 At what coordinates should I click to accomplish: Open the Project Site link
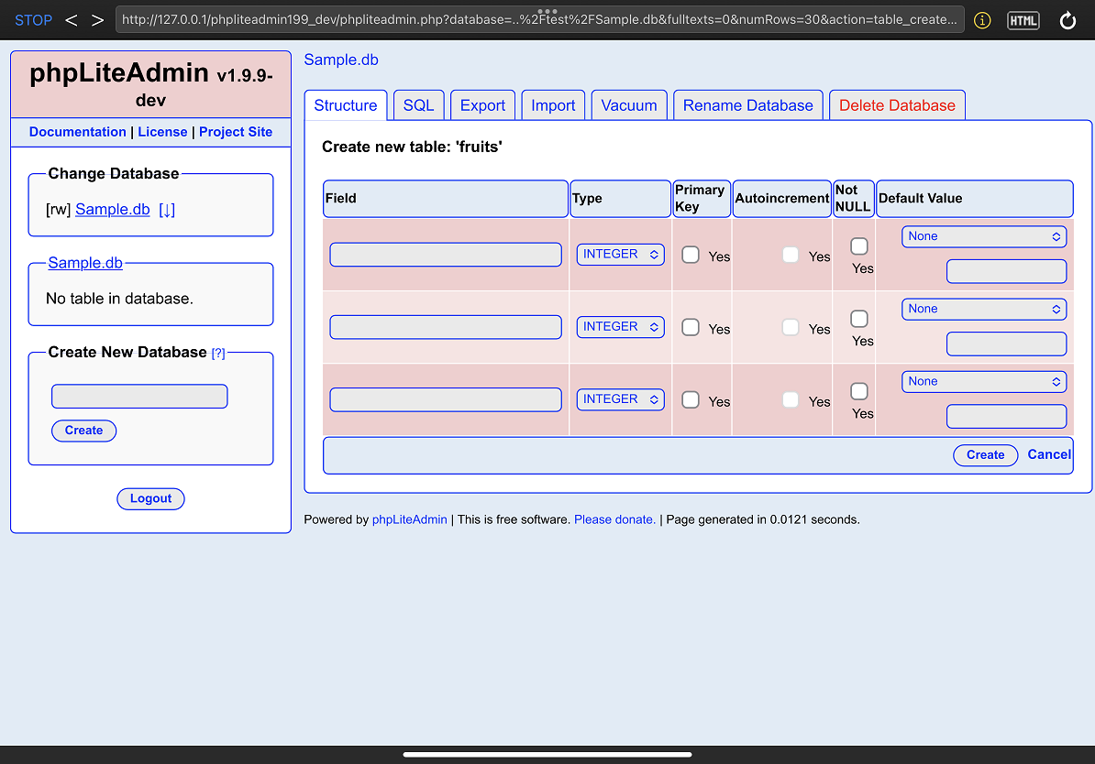click(x=236, y=132)
